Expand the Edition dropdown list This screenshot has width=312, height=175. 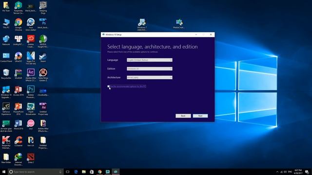pyautogui.click(x=150, y=69)
